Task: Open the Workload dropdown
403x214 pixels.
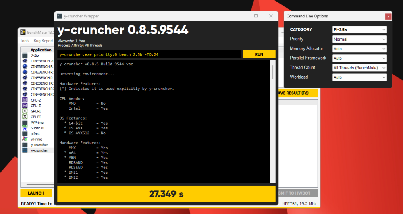Action: [359, 77]
